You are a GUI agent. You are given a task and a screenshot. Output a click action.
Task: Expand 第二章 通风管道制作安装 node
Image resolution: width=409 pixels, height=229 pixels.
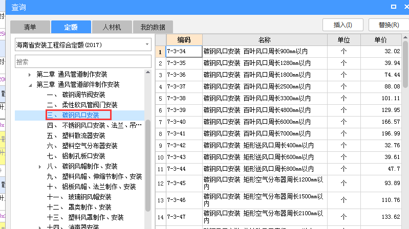coord(30,75)
